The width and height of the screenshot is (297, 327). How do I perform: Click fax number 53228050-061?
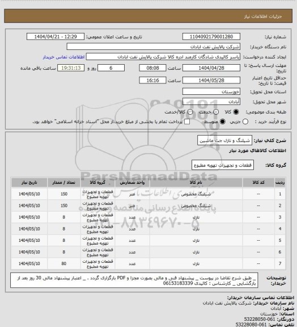(260, 319)
